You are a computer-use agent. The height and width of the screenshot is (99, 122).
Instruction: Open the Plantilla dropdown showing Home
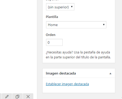point(76,25)
